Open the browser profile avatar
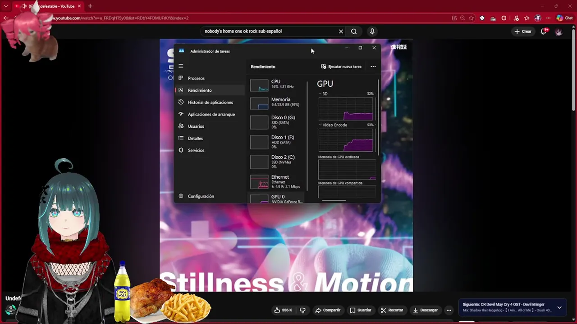 538,18
